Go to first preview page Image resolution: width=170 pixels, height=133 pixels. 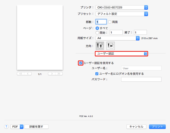tap(21, 74)
